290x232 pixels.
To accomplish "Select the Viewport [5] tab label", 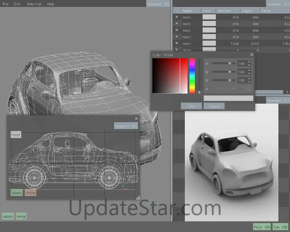I will click(126, 126).
